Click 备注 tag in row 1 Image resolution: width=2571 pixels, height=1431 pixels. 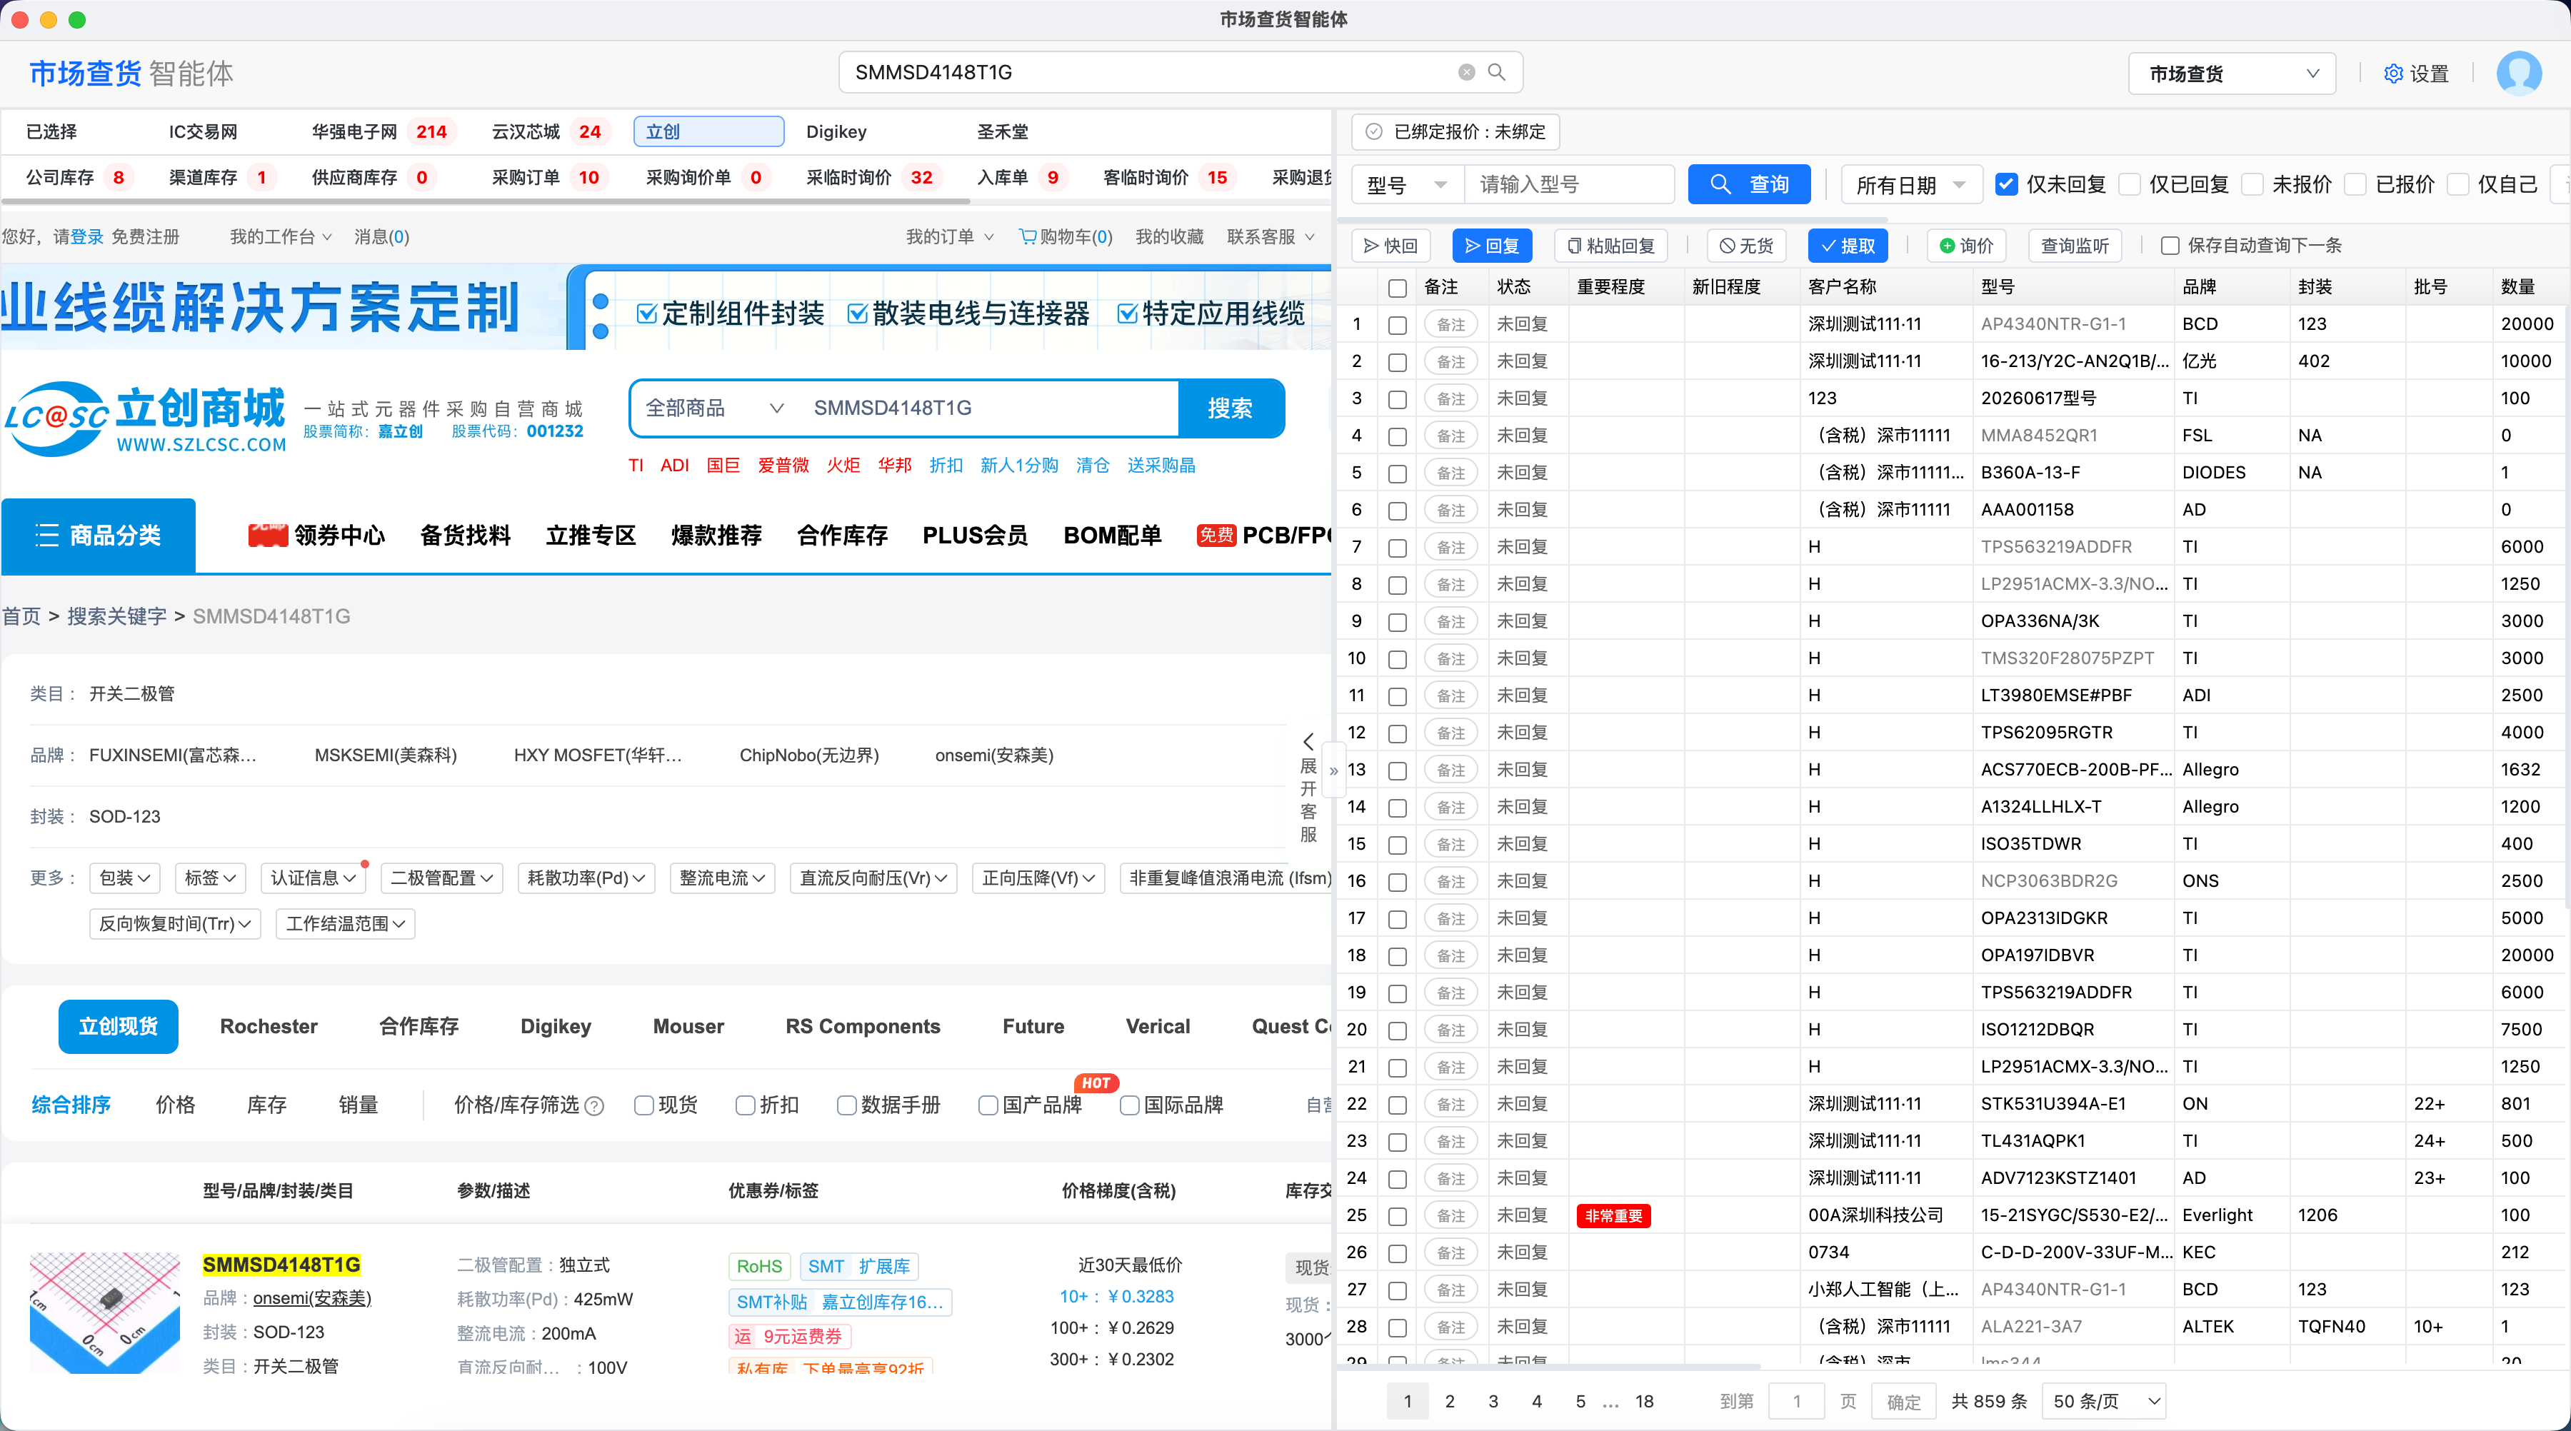[x=1450, y=324]
